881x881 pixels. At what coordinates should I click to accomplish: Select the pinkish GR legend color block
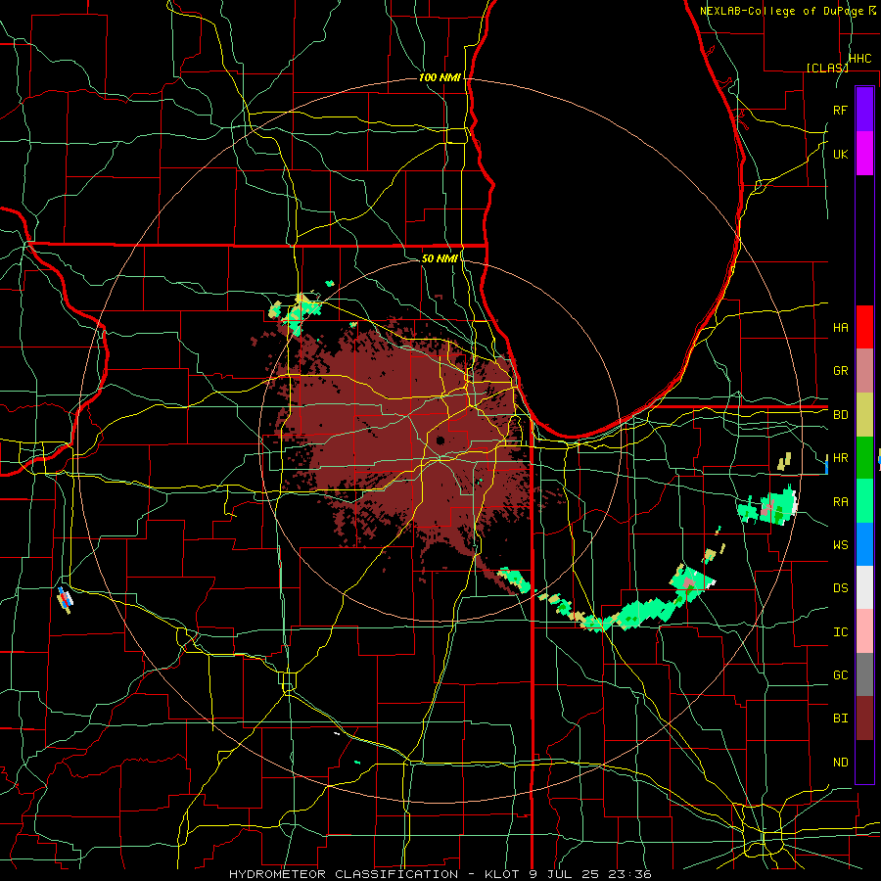pos(864,371)
